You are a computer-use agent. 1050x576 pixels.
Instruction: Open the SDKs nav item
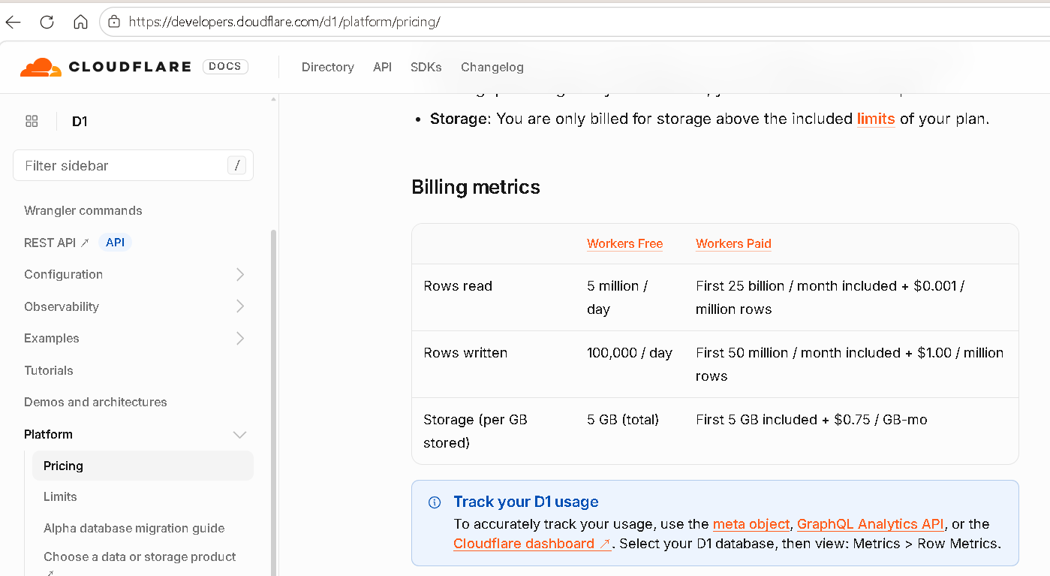coord(426,67)
